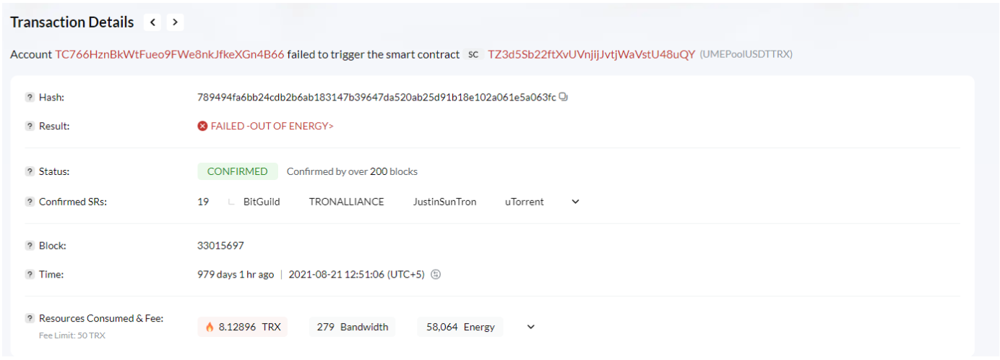Click the uTorrent super representative
The image size is (1000, 360).
tap(524, 202)
